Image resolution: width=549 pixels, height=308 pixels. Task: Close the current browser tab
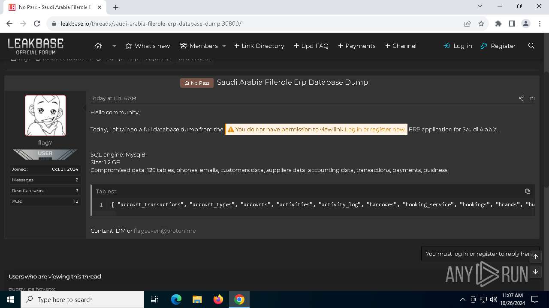(x=100, y=7)
